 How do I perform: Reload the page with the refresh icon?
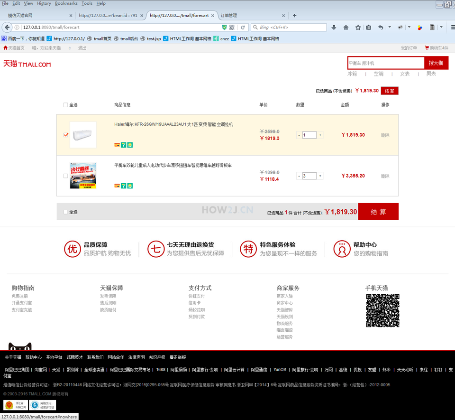243,28
